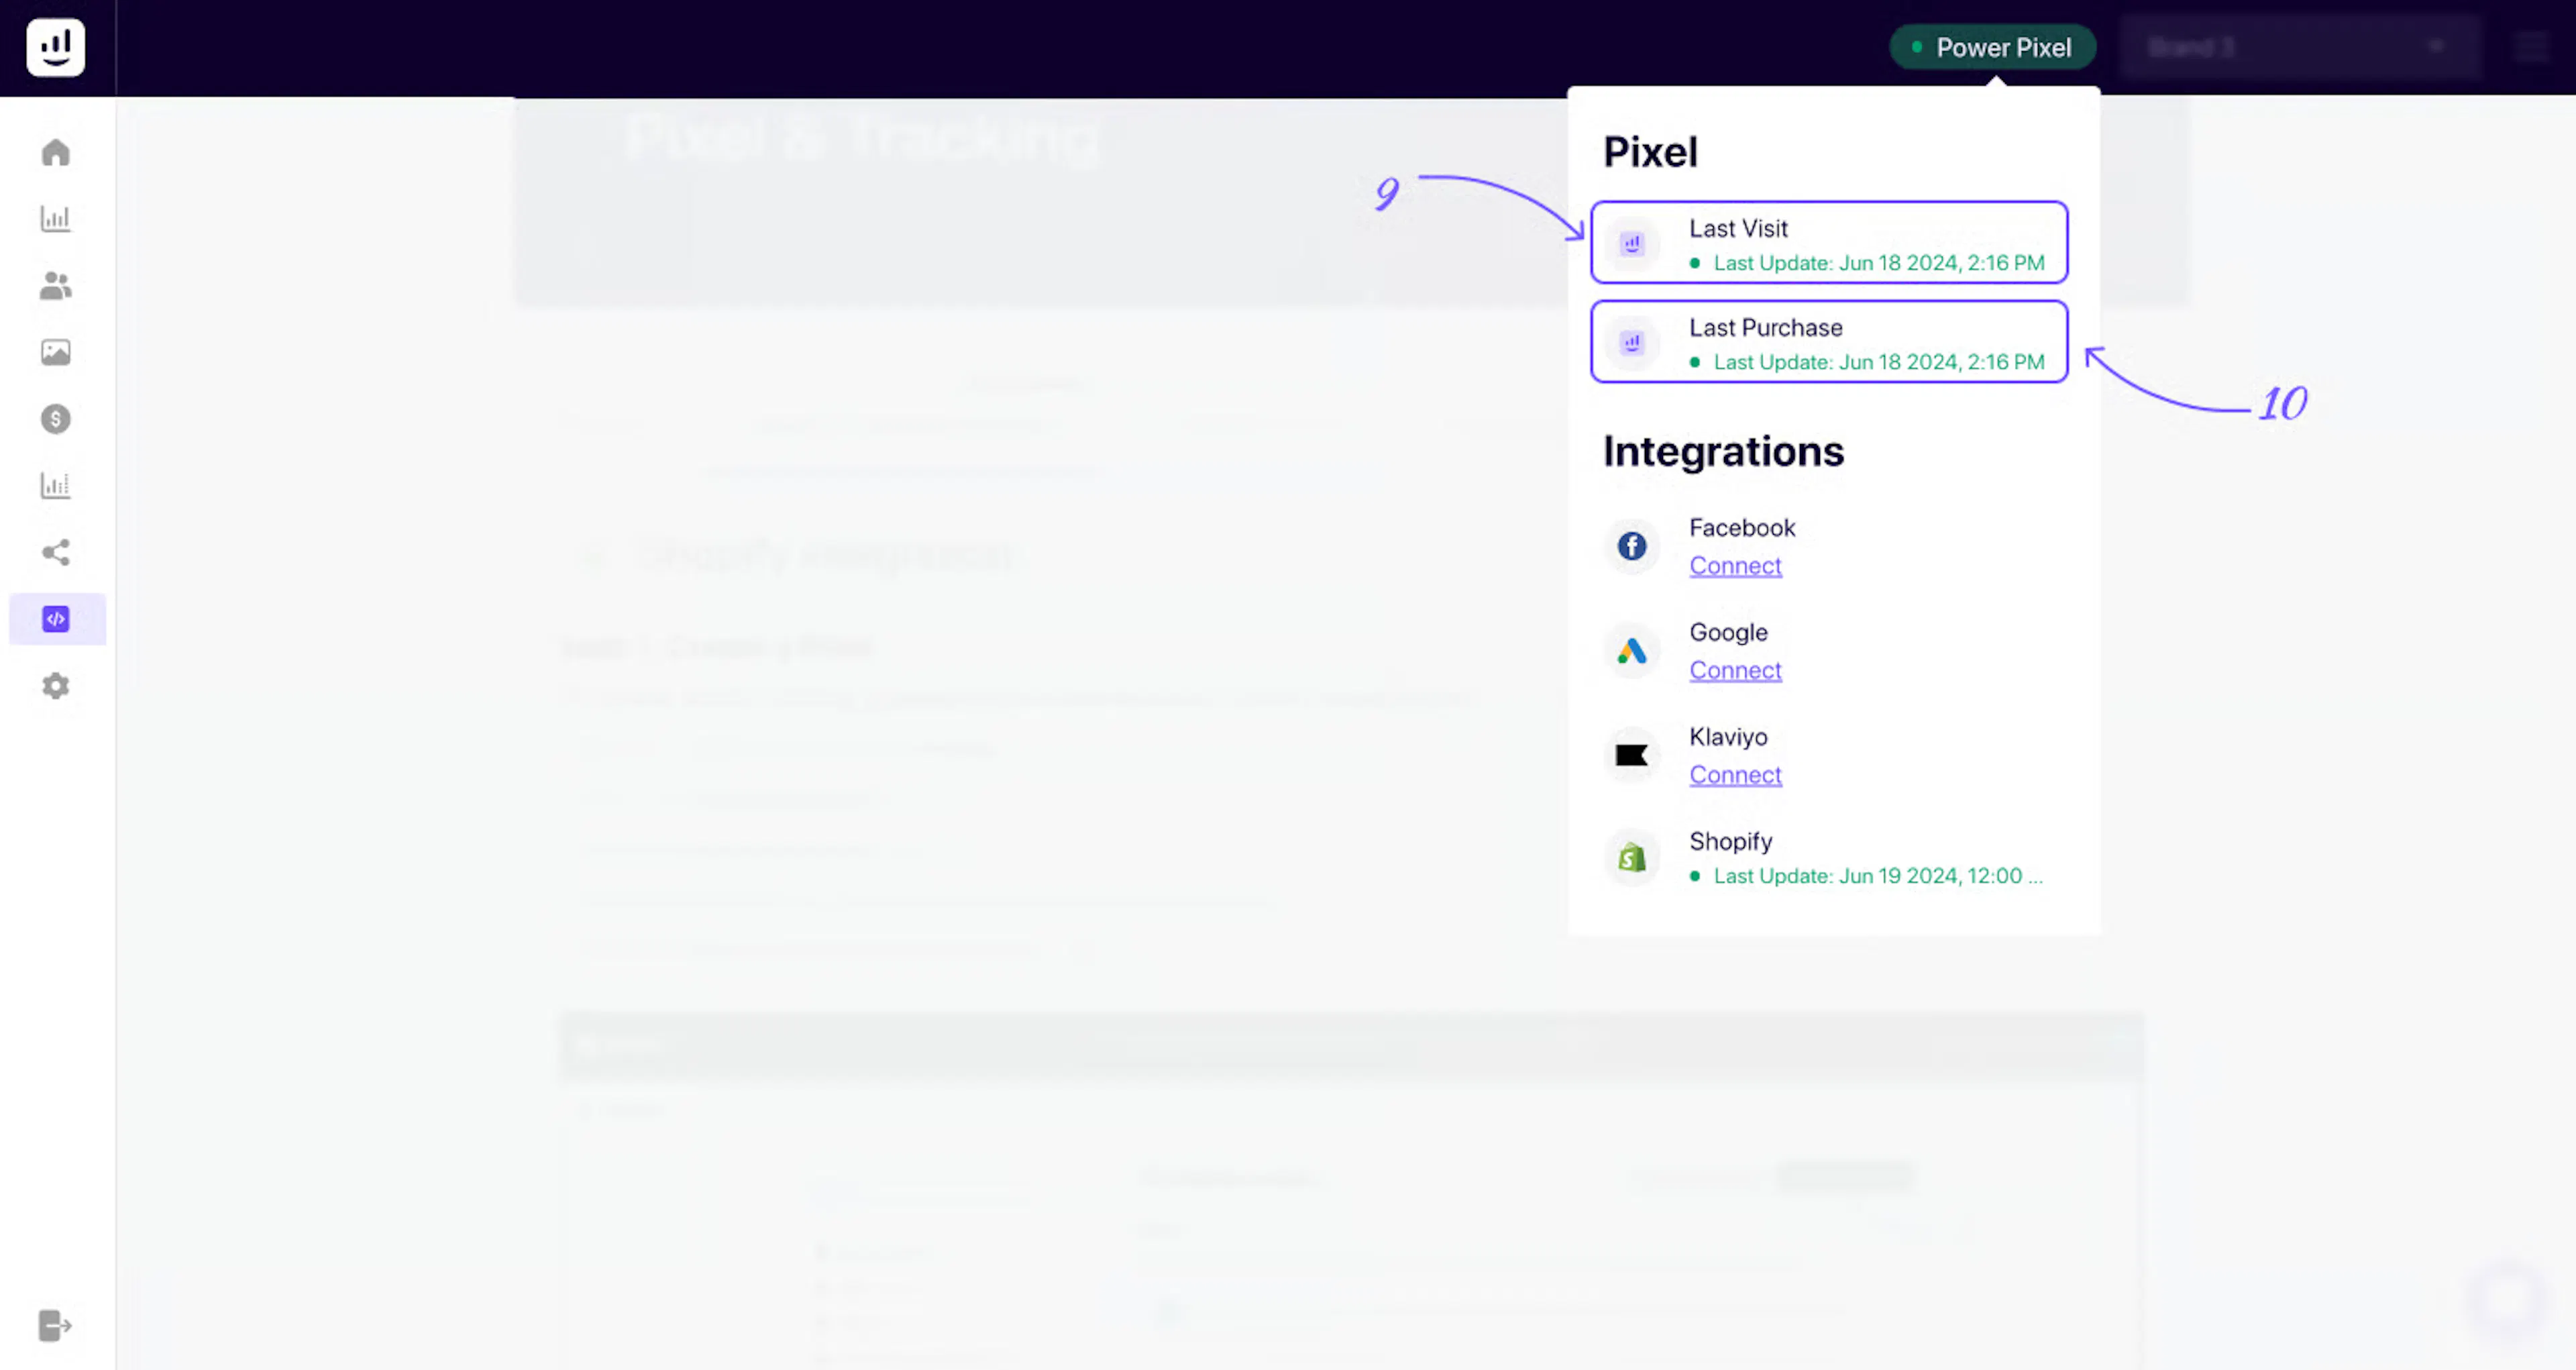Click the logout icon at sidebar bottom

point(56,1326)
